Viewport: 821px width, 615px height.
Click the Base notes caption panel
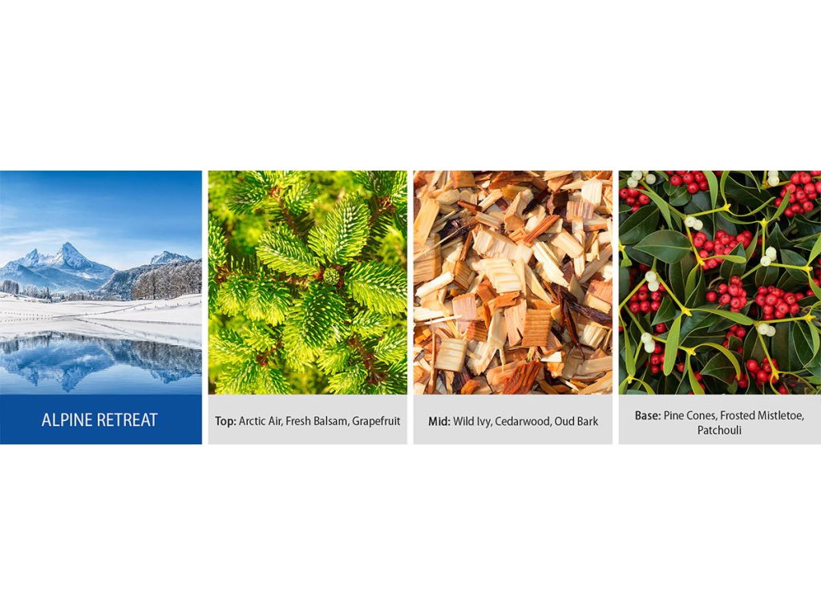pos(719,420)
